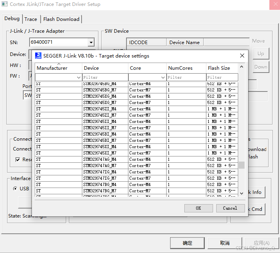The image size is (280, 253).
Task: Click the 取消 button in Driver Setup
Action: 224,243
